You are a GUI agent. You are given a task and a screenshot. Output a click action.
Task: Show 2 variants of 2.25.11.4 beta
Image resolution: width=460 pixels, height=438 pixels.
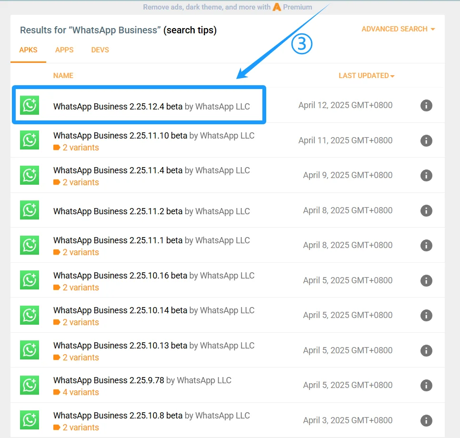pyautogui.click(x=76, y=182)
